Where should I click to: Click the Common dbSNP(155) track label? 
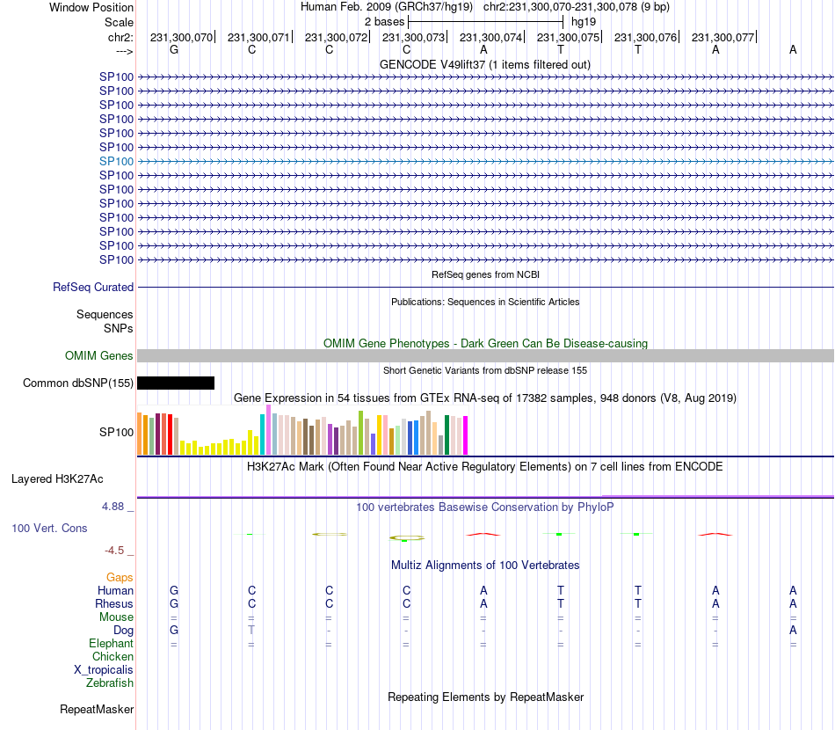[x=78, y=383]
